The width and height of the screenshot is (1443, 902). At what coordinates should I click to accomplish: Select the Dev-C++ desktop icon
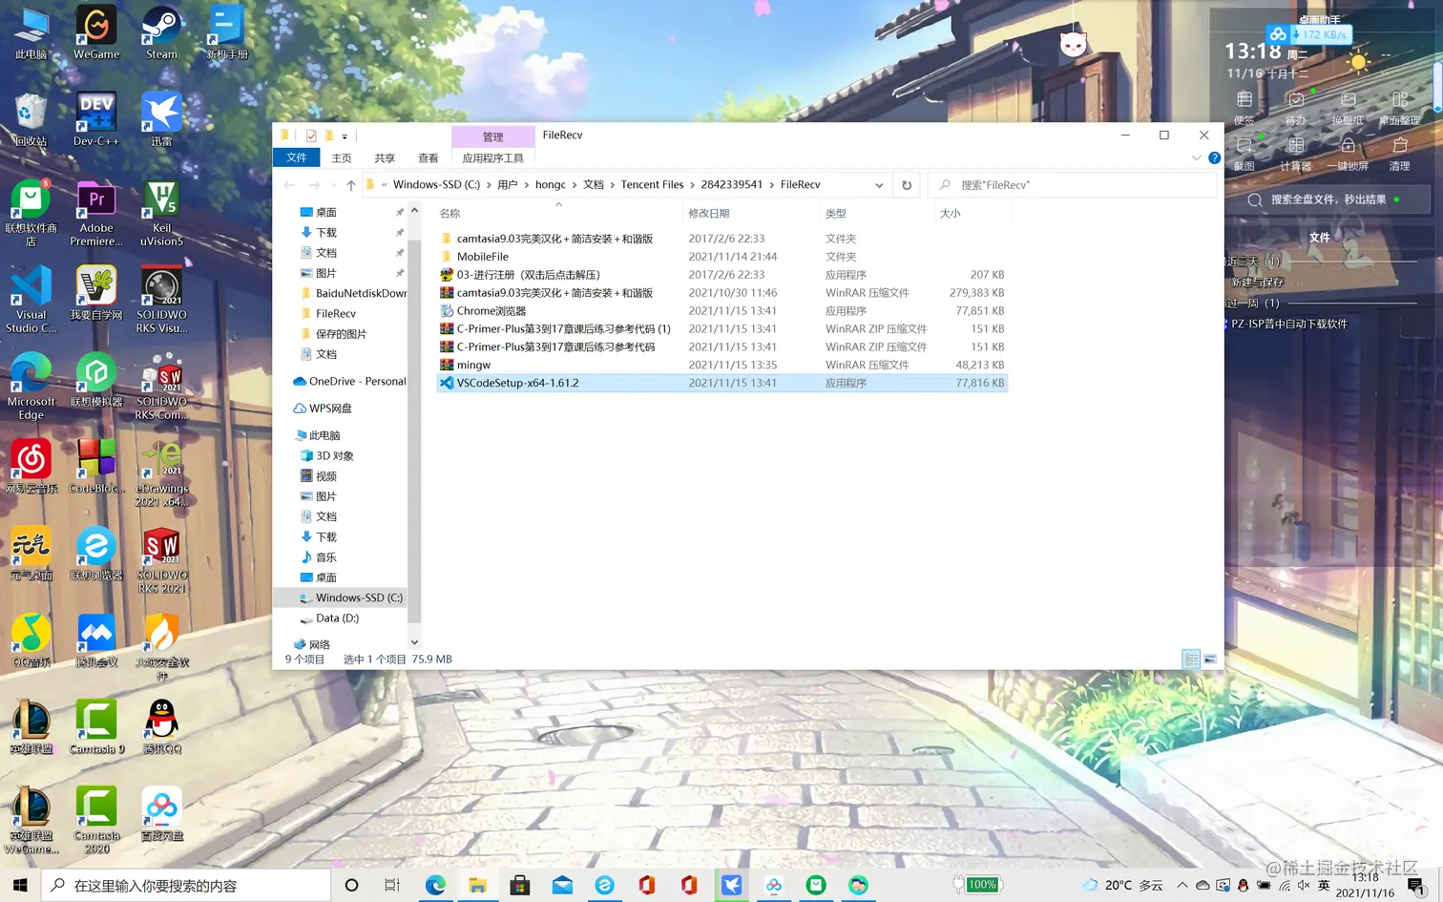click(x=96, y=119)
